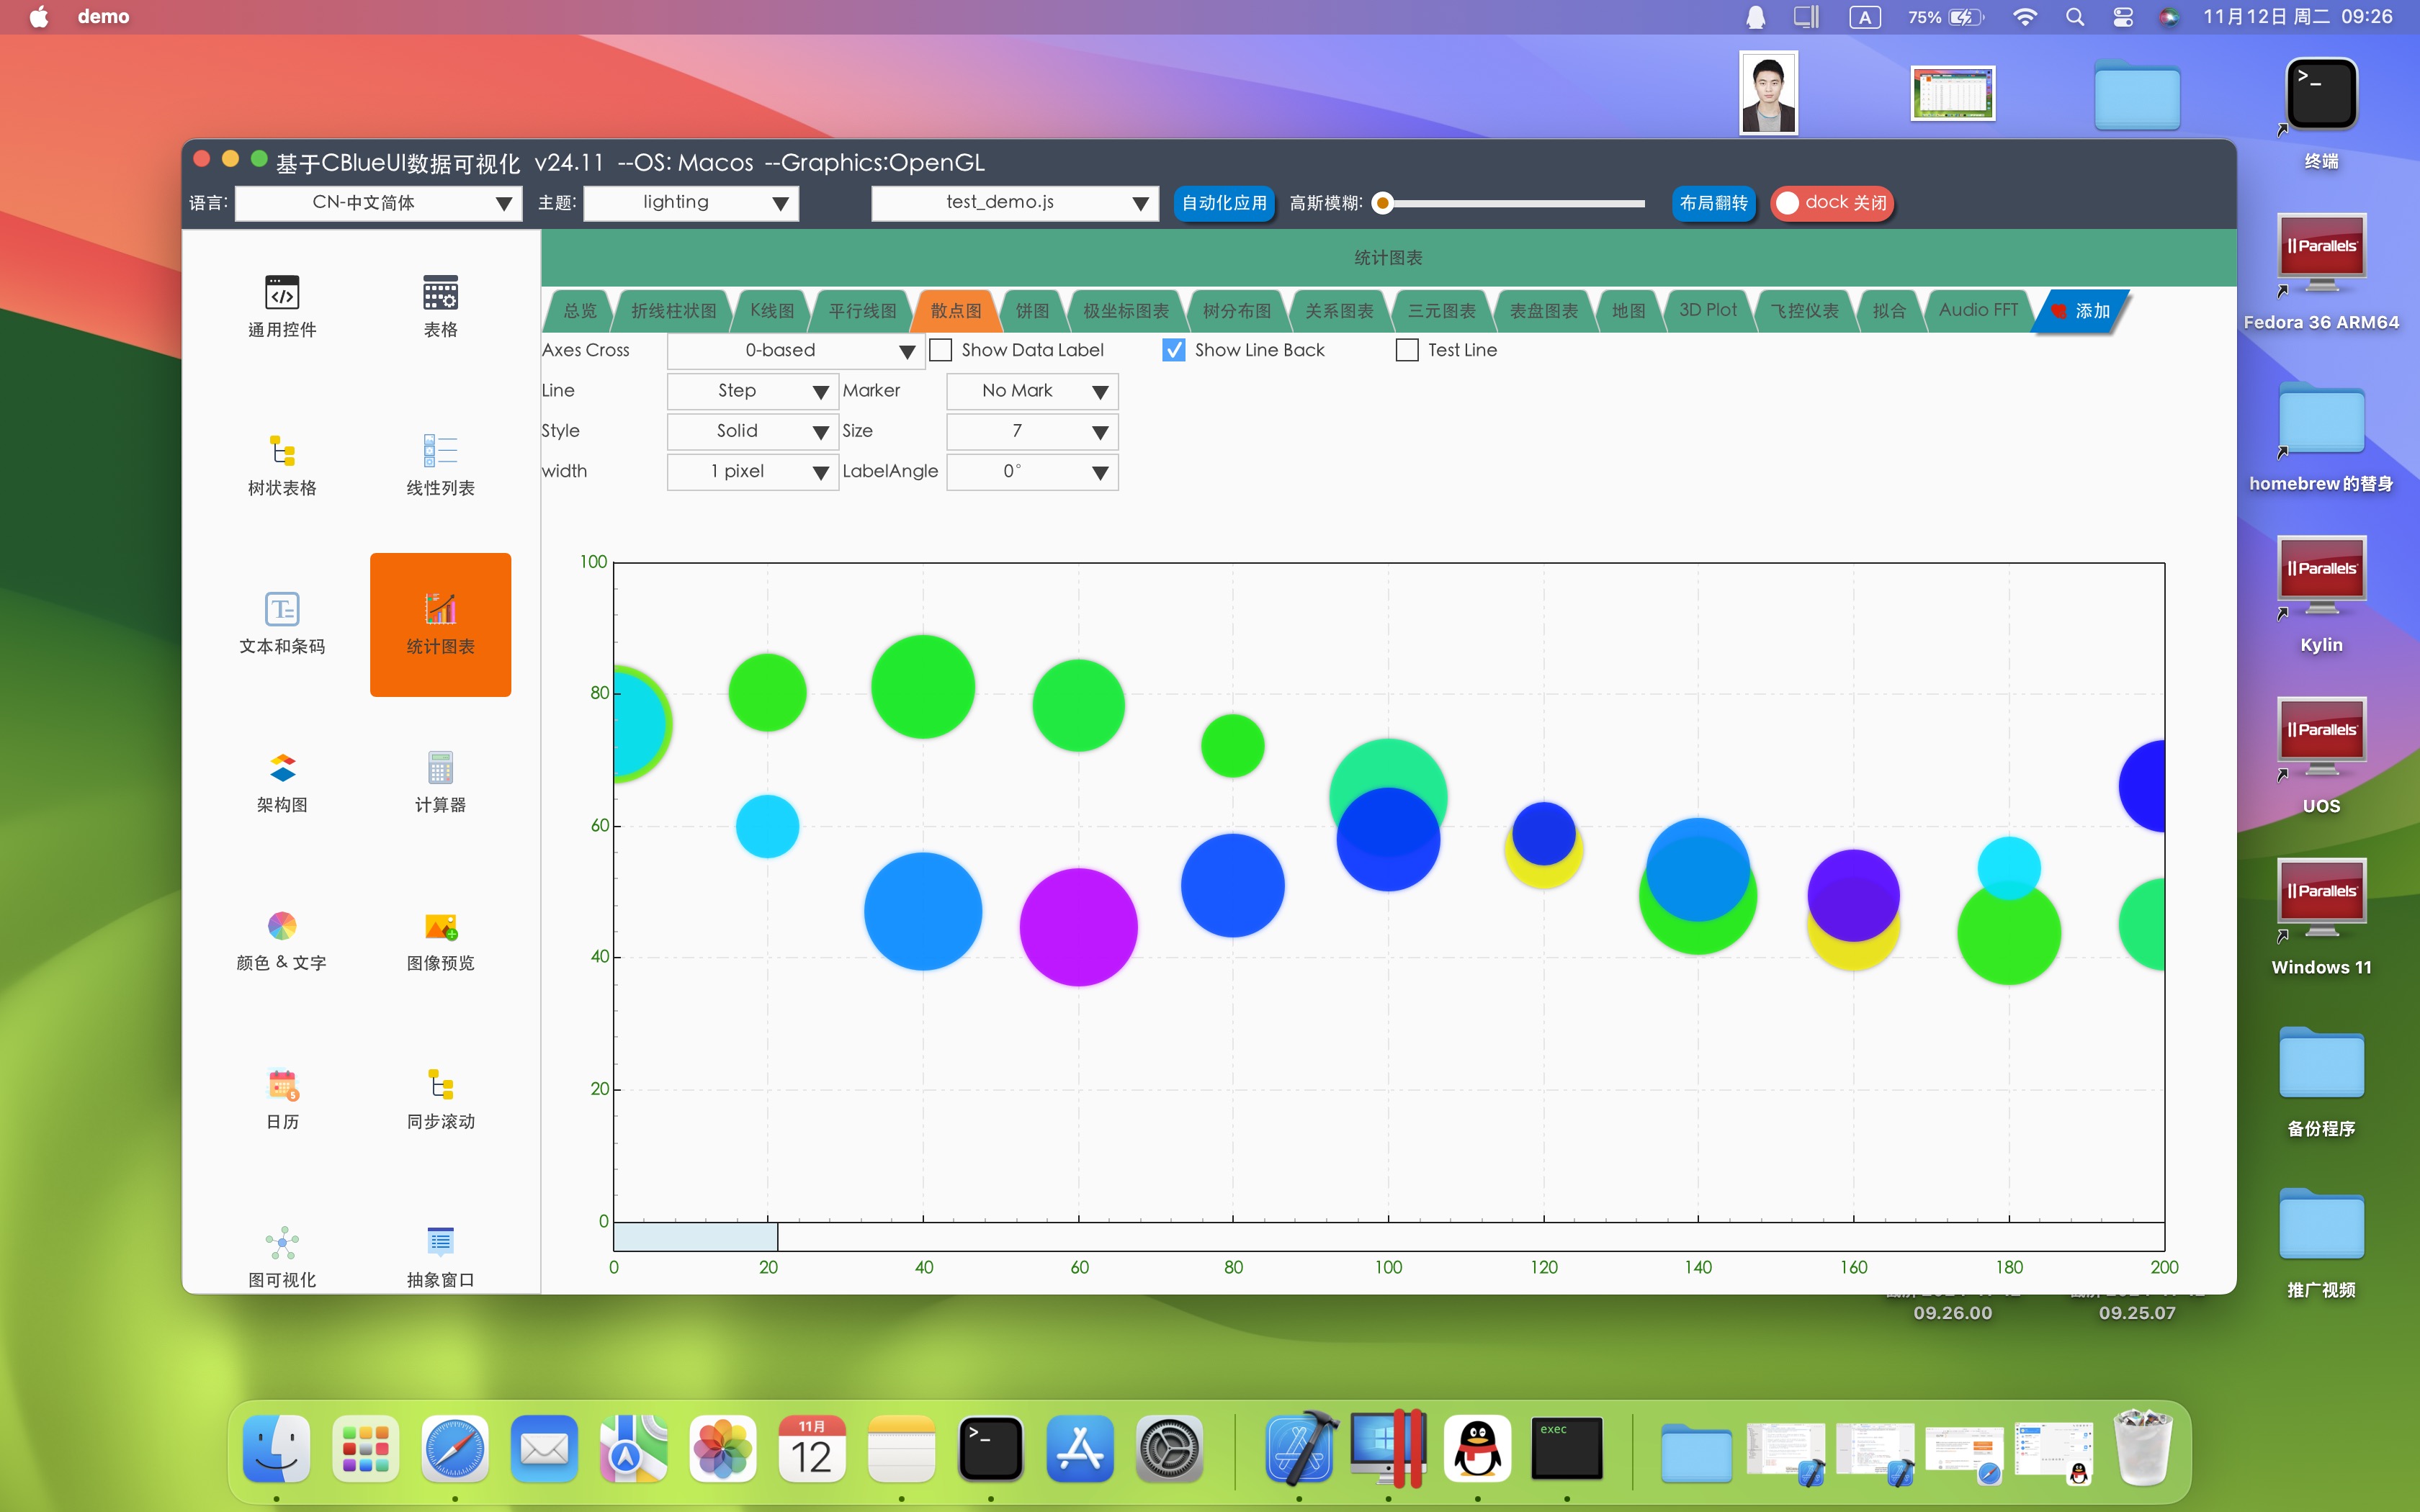The height and width of the screenshot is (1512, 2420).
Task: Expand the Axes Cross 0-based dropdown
Action: pos(795,350)
